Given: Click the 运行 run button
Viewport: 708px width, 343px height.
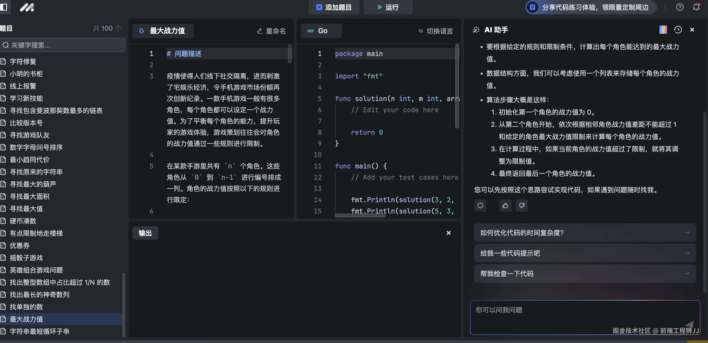Looking at the screenshot, I should [x=388, y=7].
